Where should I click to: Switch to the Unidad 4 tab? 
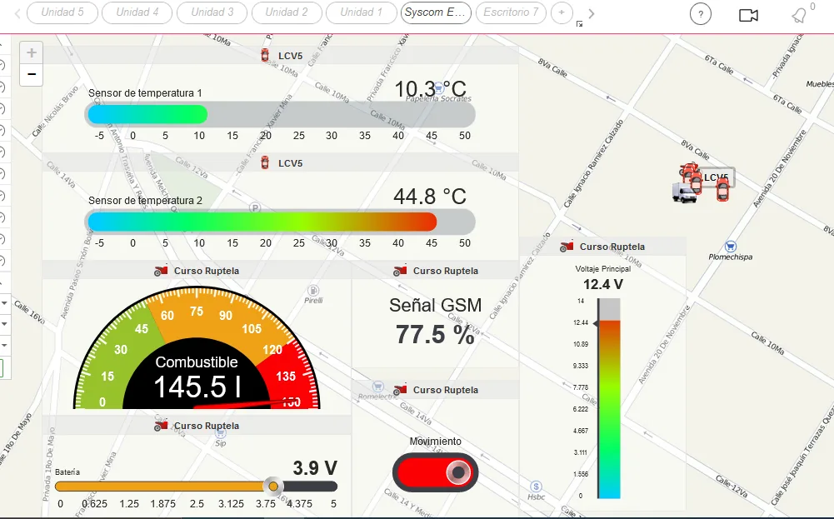[137, 12]
